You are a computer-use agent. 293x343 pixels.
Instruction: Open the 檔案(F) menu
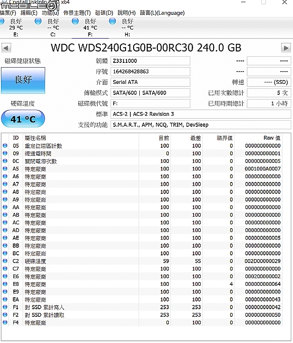coord(8,13)
